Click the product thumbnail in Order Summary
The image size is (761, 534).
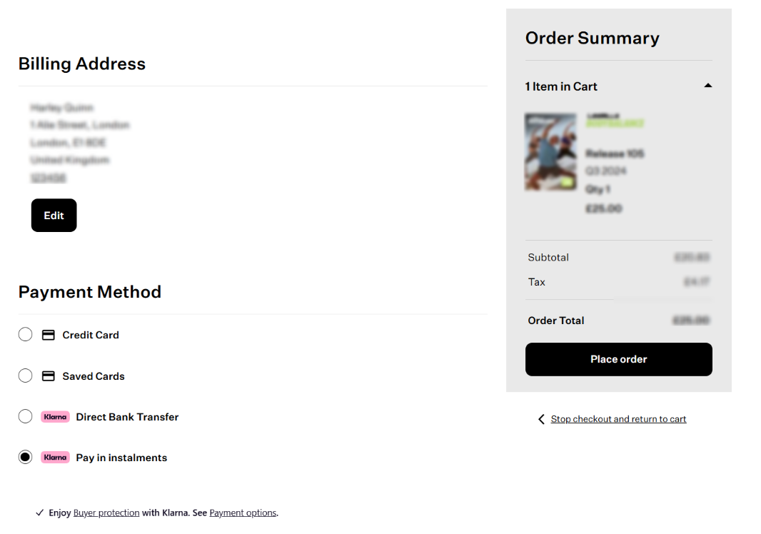point(550,151)
